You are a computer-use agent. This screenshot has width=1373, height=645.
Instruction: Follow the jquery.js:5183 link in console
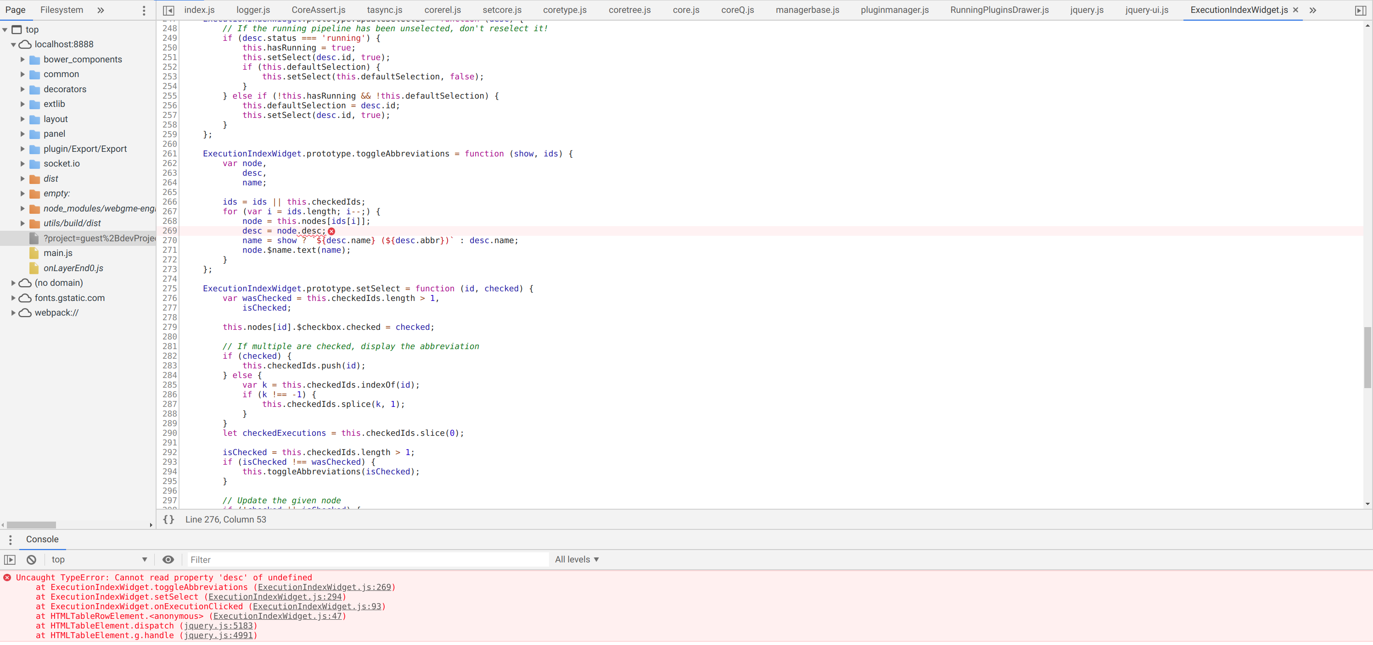tap(219, 626)
